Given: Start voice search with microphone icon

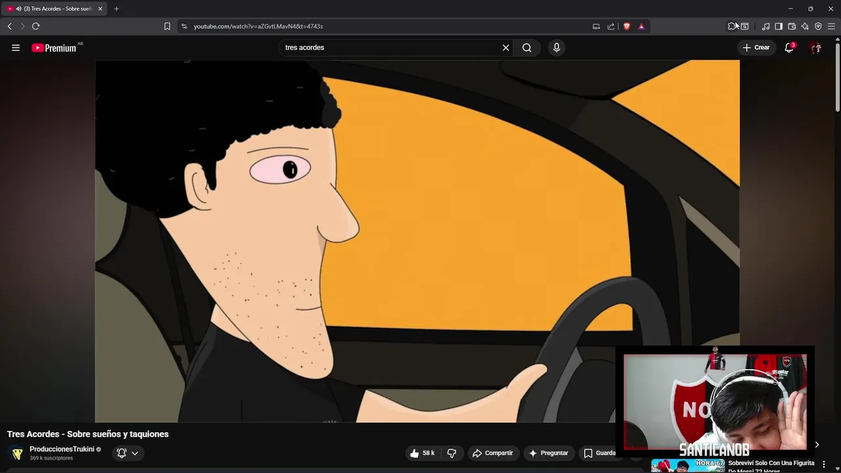Looking at the screenshot, I should (557, 47).
